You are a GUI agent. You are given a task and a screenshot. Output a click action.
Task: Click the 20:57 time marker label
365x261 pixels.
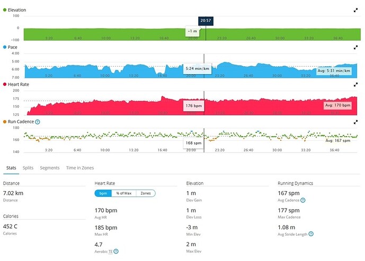(x=206, y=21)
